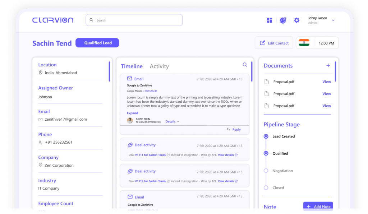Switch to the Timeline tab

[132, 66]
